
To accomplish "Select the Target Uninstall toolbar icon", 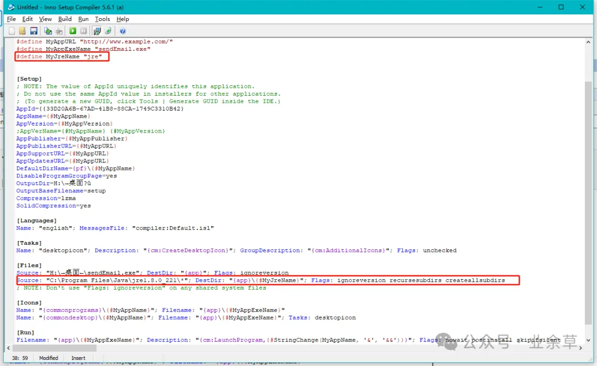I will click(108, 31).
